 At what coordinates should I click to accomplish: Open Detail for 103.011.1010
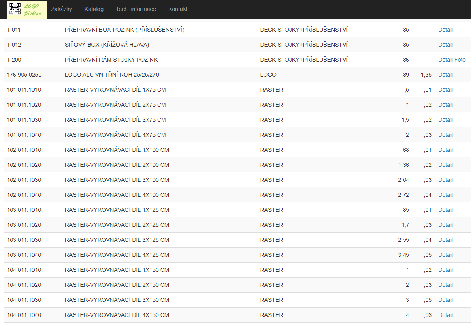click(445, 210)
